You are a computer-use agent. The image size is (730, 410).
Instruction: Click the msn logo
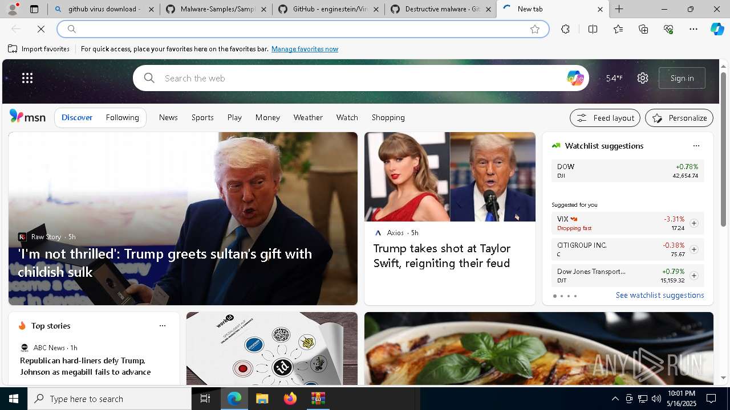(x=27, y=117)
